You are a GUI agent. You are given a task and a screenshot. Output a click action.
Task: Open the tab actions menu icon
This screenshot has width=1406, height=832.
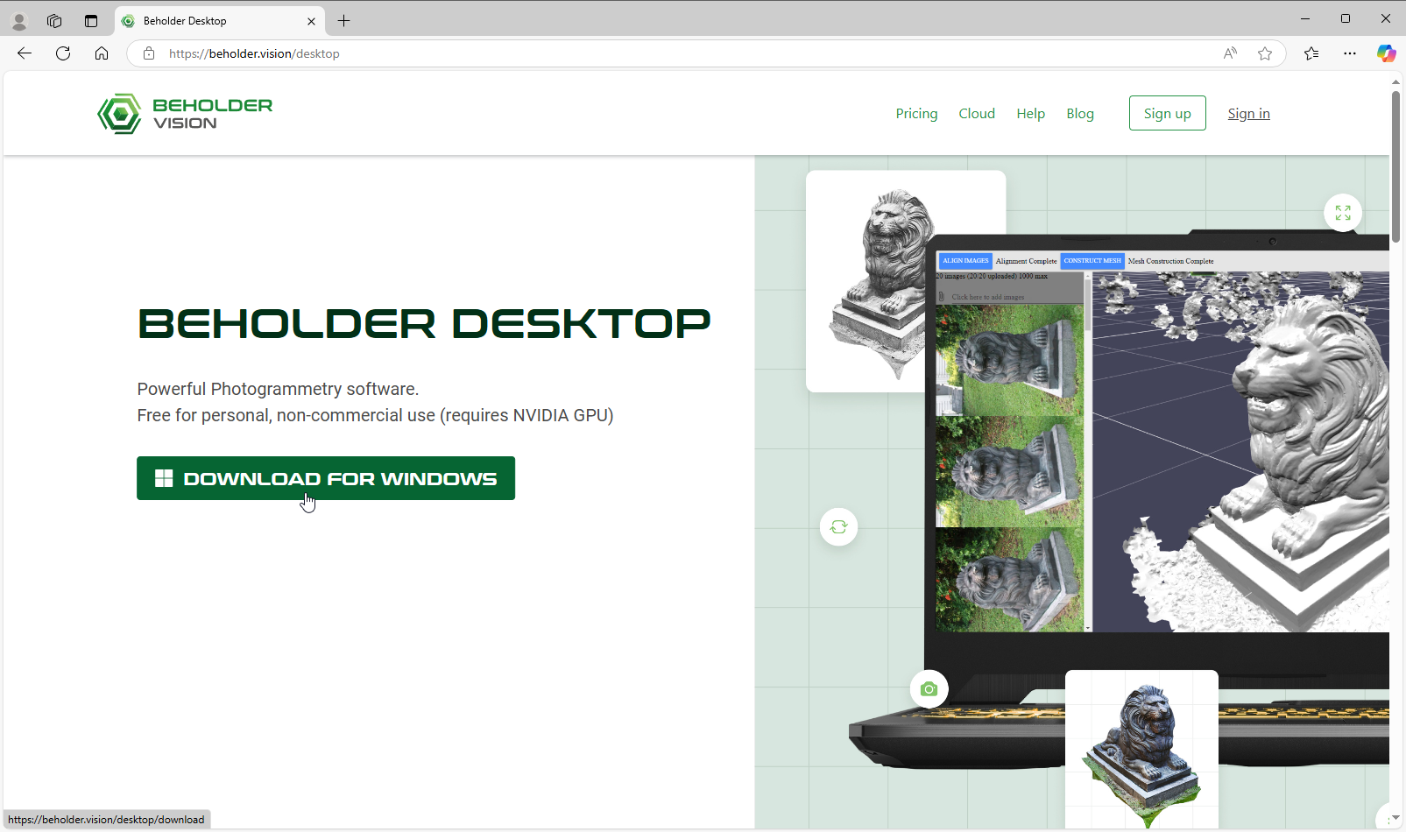[91, 20]
